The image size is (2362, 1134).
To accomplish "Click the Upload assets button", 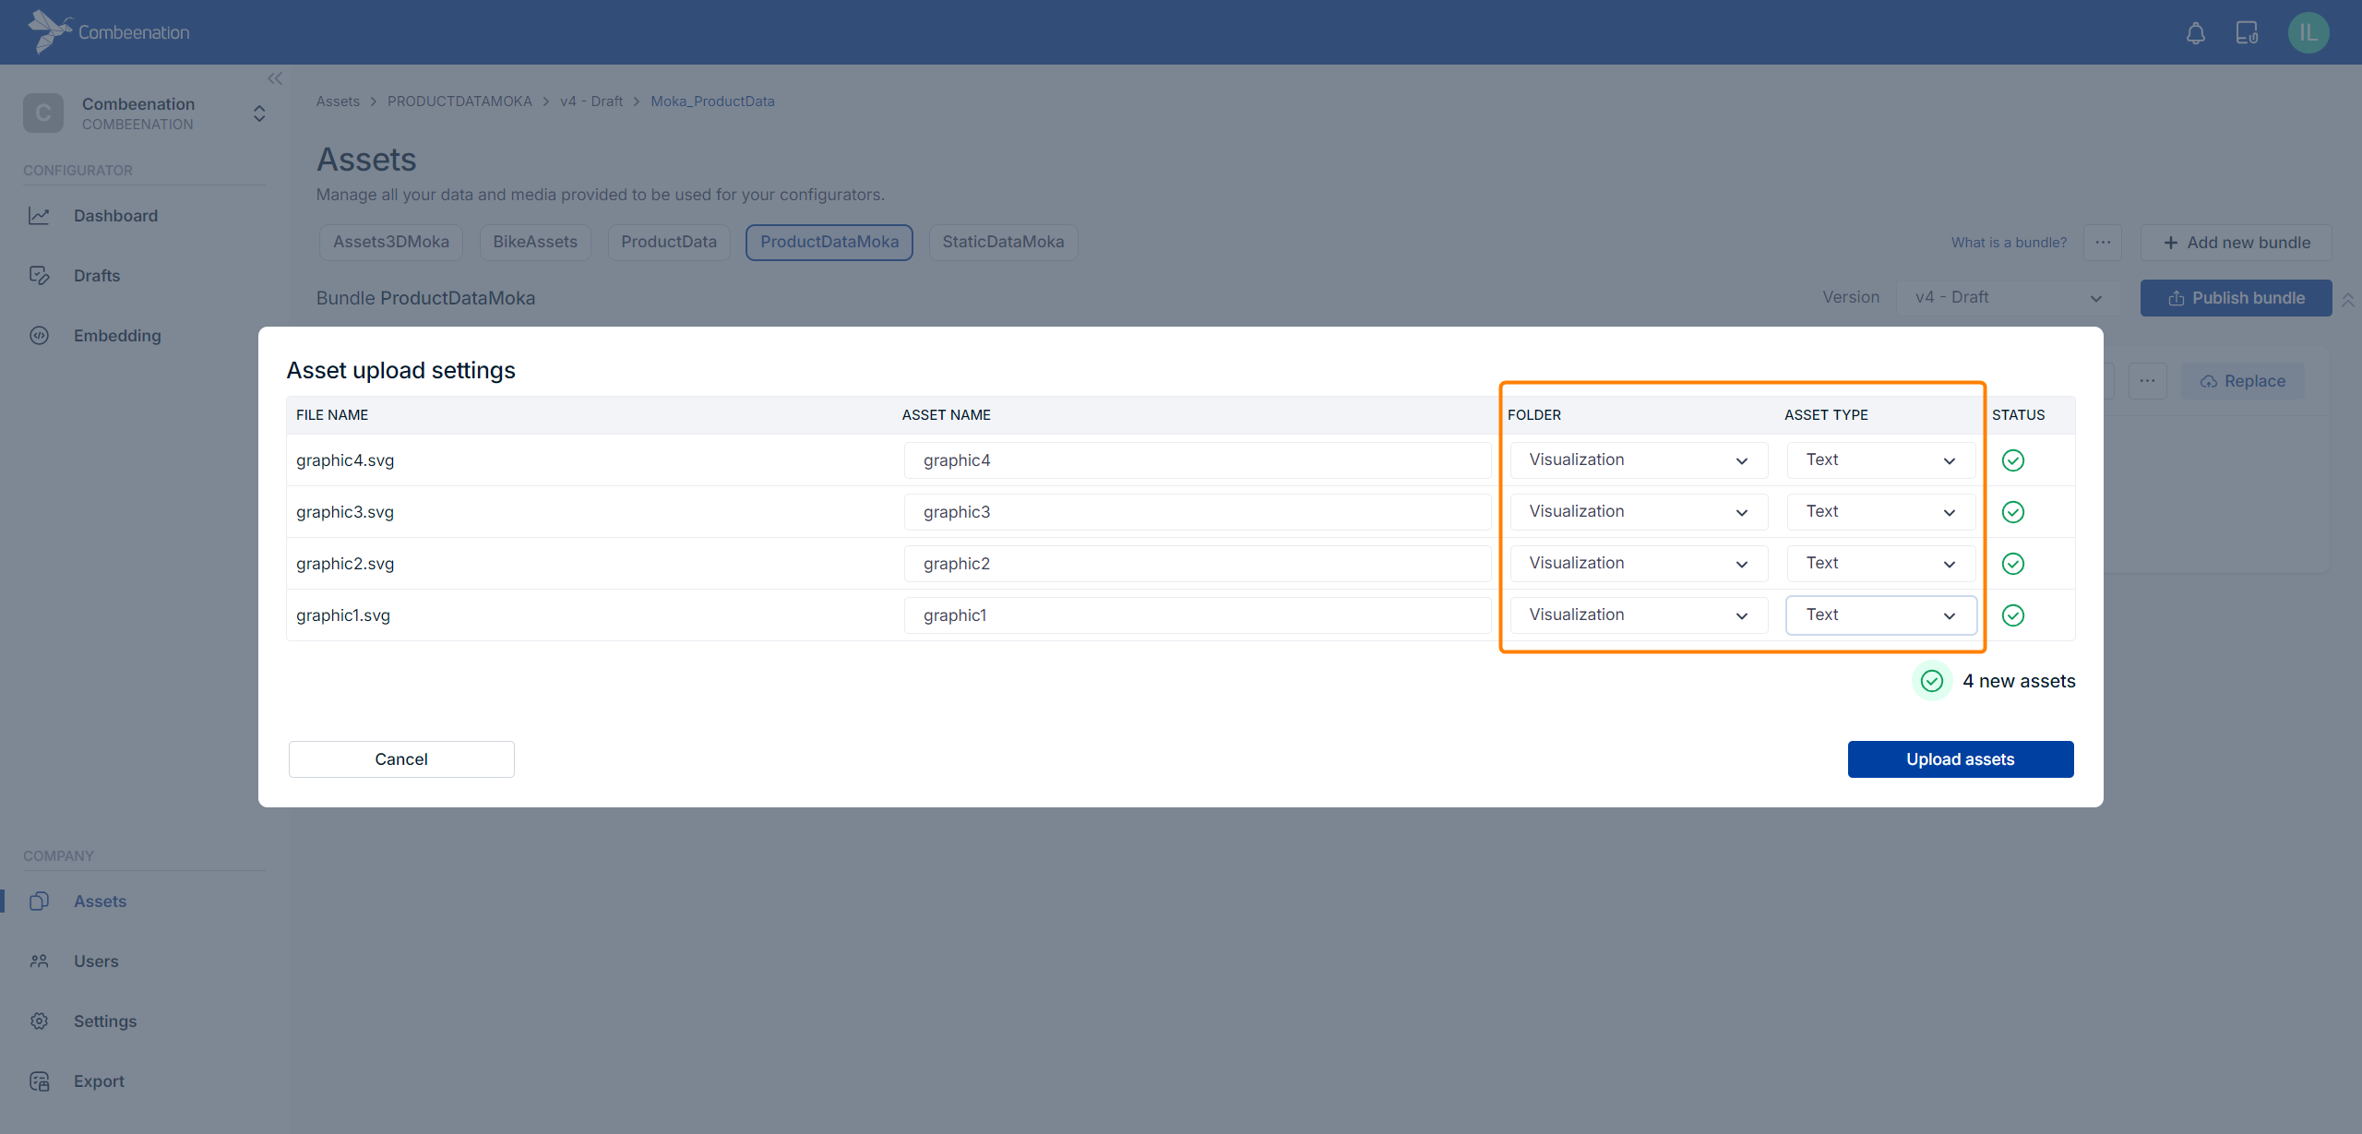I will click(1960, 759).
